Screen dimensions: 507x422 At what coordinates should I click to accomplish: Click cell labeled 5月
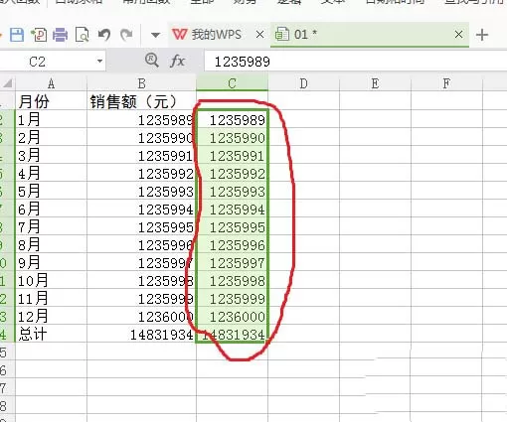coord(51,191)
